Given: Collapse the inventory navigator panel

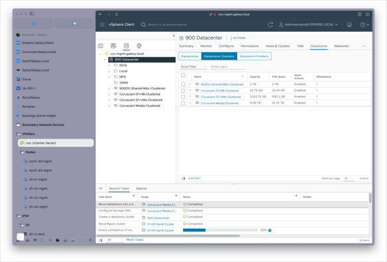Looking at the screenshot, I should 174,36.
